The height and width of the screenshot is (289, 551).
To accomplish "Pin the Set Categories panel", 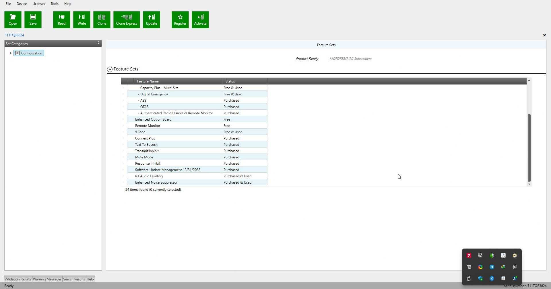I will tap(98, 43).
